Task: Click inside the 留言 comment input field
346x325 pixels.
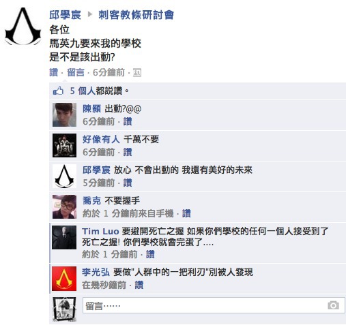Action: tap(214, 305)
